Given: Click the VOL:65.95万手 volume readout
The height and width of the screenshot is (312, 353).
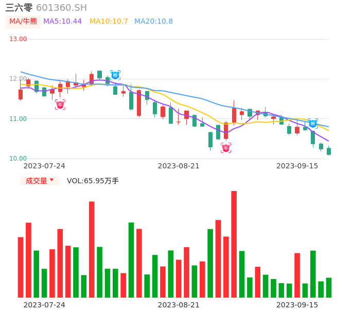Looking at the screenshot, I should pos(93,181).
